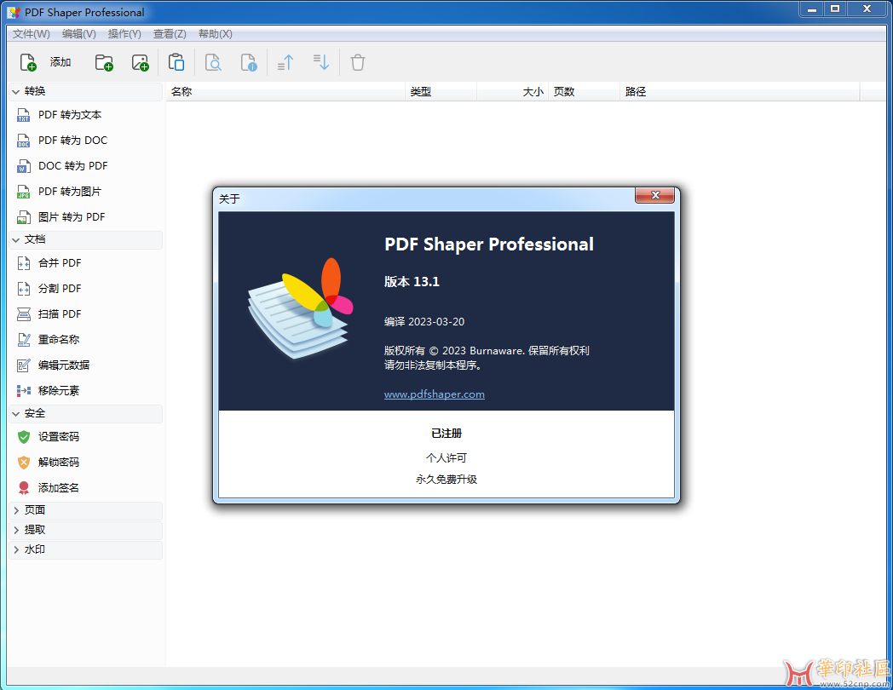The image size is (893, 690).
Task: Close the 关于 dialog
Action: click(655, 195)
